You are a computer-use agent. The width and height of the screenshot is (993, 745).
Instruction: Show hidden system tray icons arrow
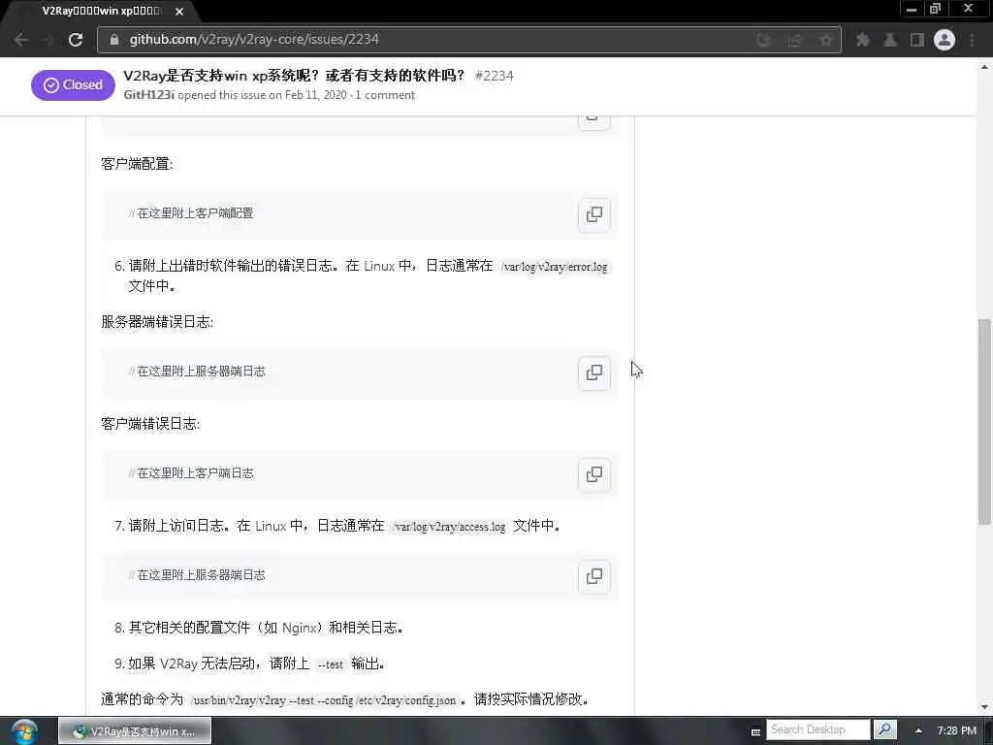[918, 730]
